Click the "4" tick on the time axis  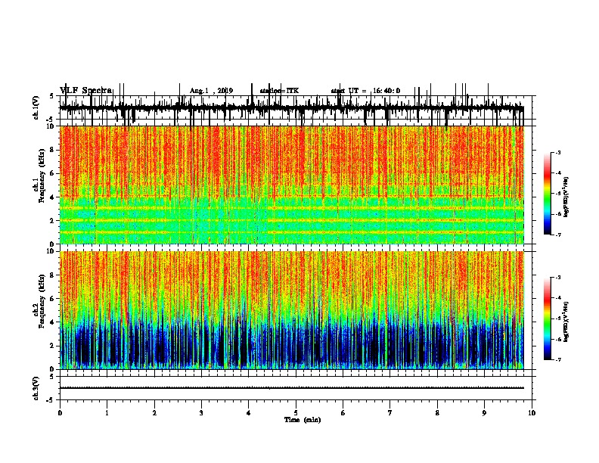click(x=249, y=413)
